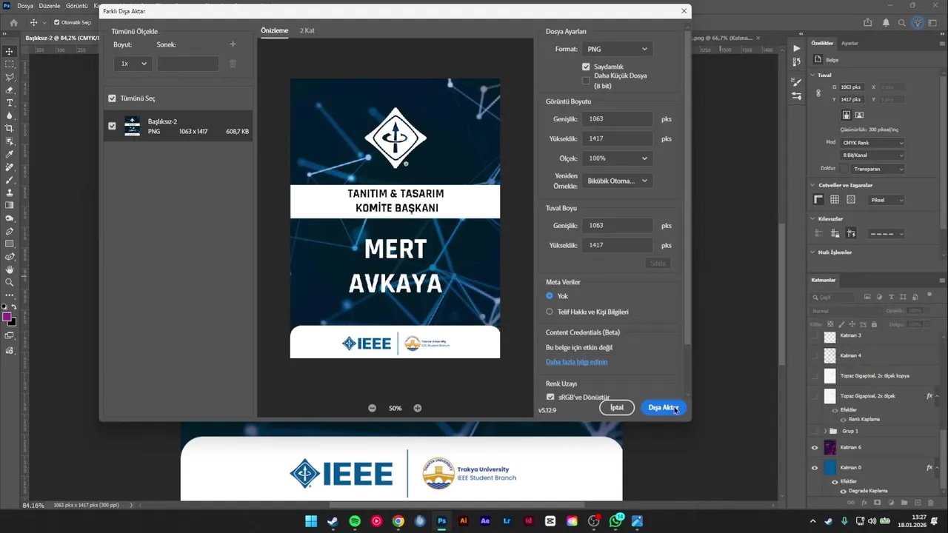Toggle sRGB'ye Dönüştür checkbox

[x=550, y=398]
